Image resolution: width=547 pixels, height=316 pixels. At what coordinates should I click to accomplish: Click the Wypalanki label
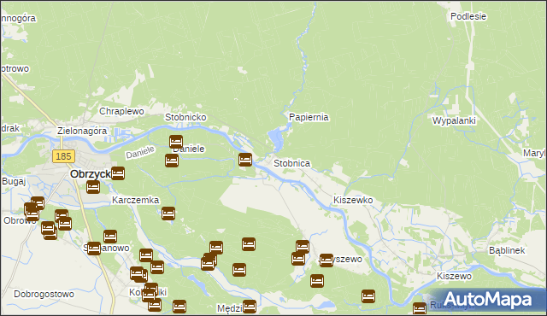(454, 120)
